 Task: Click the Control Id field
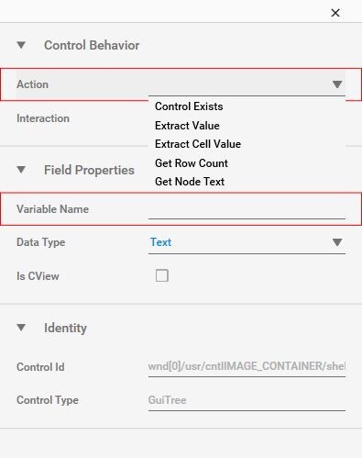coord(247,366)
